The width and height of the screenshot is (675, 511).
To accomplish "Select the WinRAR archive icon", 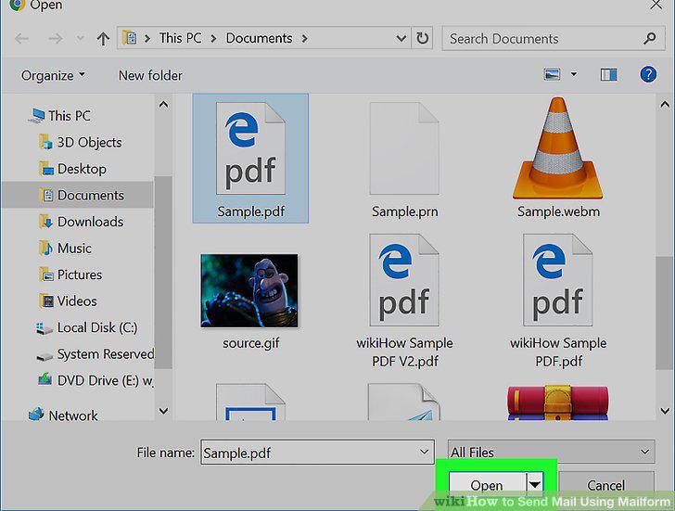I will click(x=558, y=402).
